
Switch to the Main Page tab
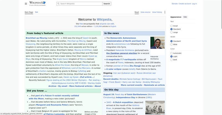29,12
